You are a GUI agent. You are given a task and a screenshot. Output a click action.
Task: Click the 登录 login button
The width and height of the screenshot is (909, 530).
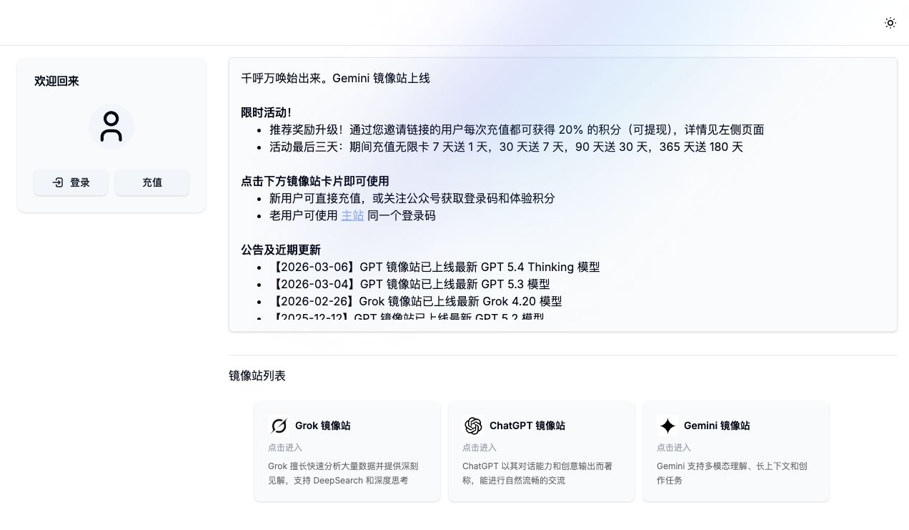pos(71,182)
